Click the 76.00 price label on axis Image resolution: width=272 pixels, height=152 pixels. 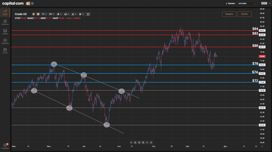[262, 65]
